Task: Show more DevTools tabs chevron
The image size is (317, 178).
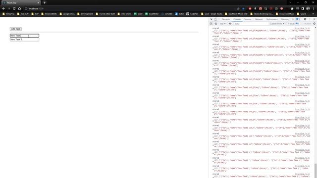Action: (293, 19)
